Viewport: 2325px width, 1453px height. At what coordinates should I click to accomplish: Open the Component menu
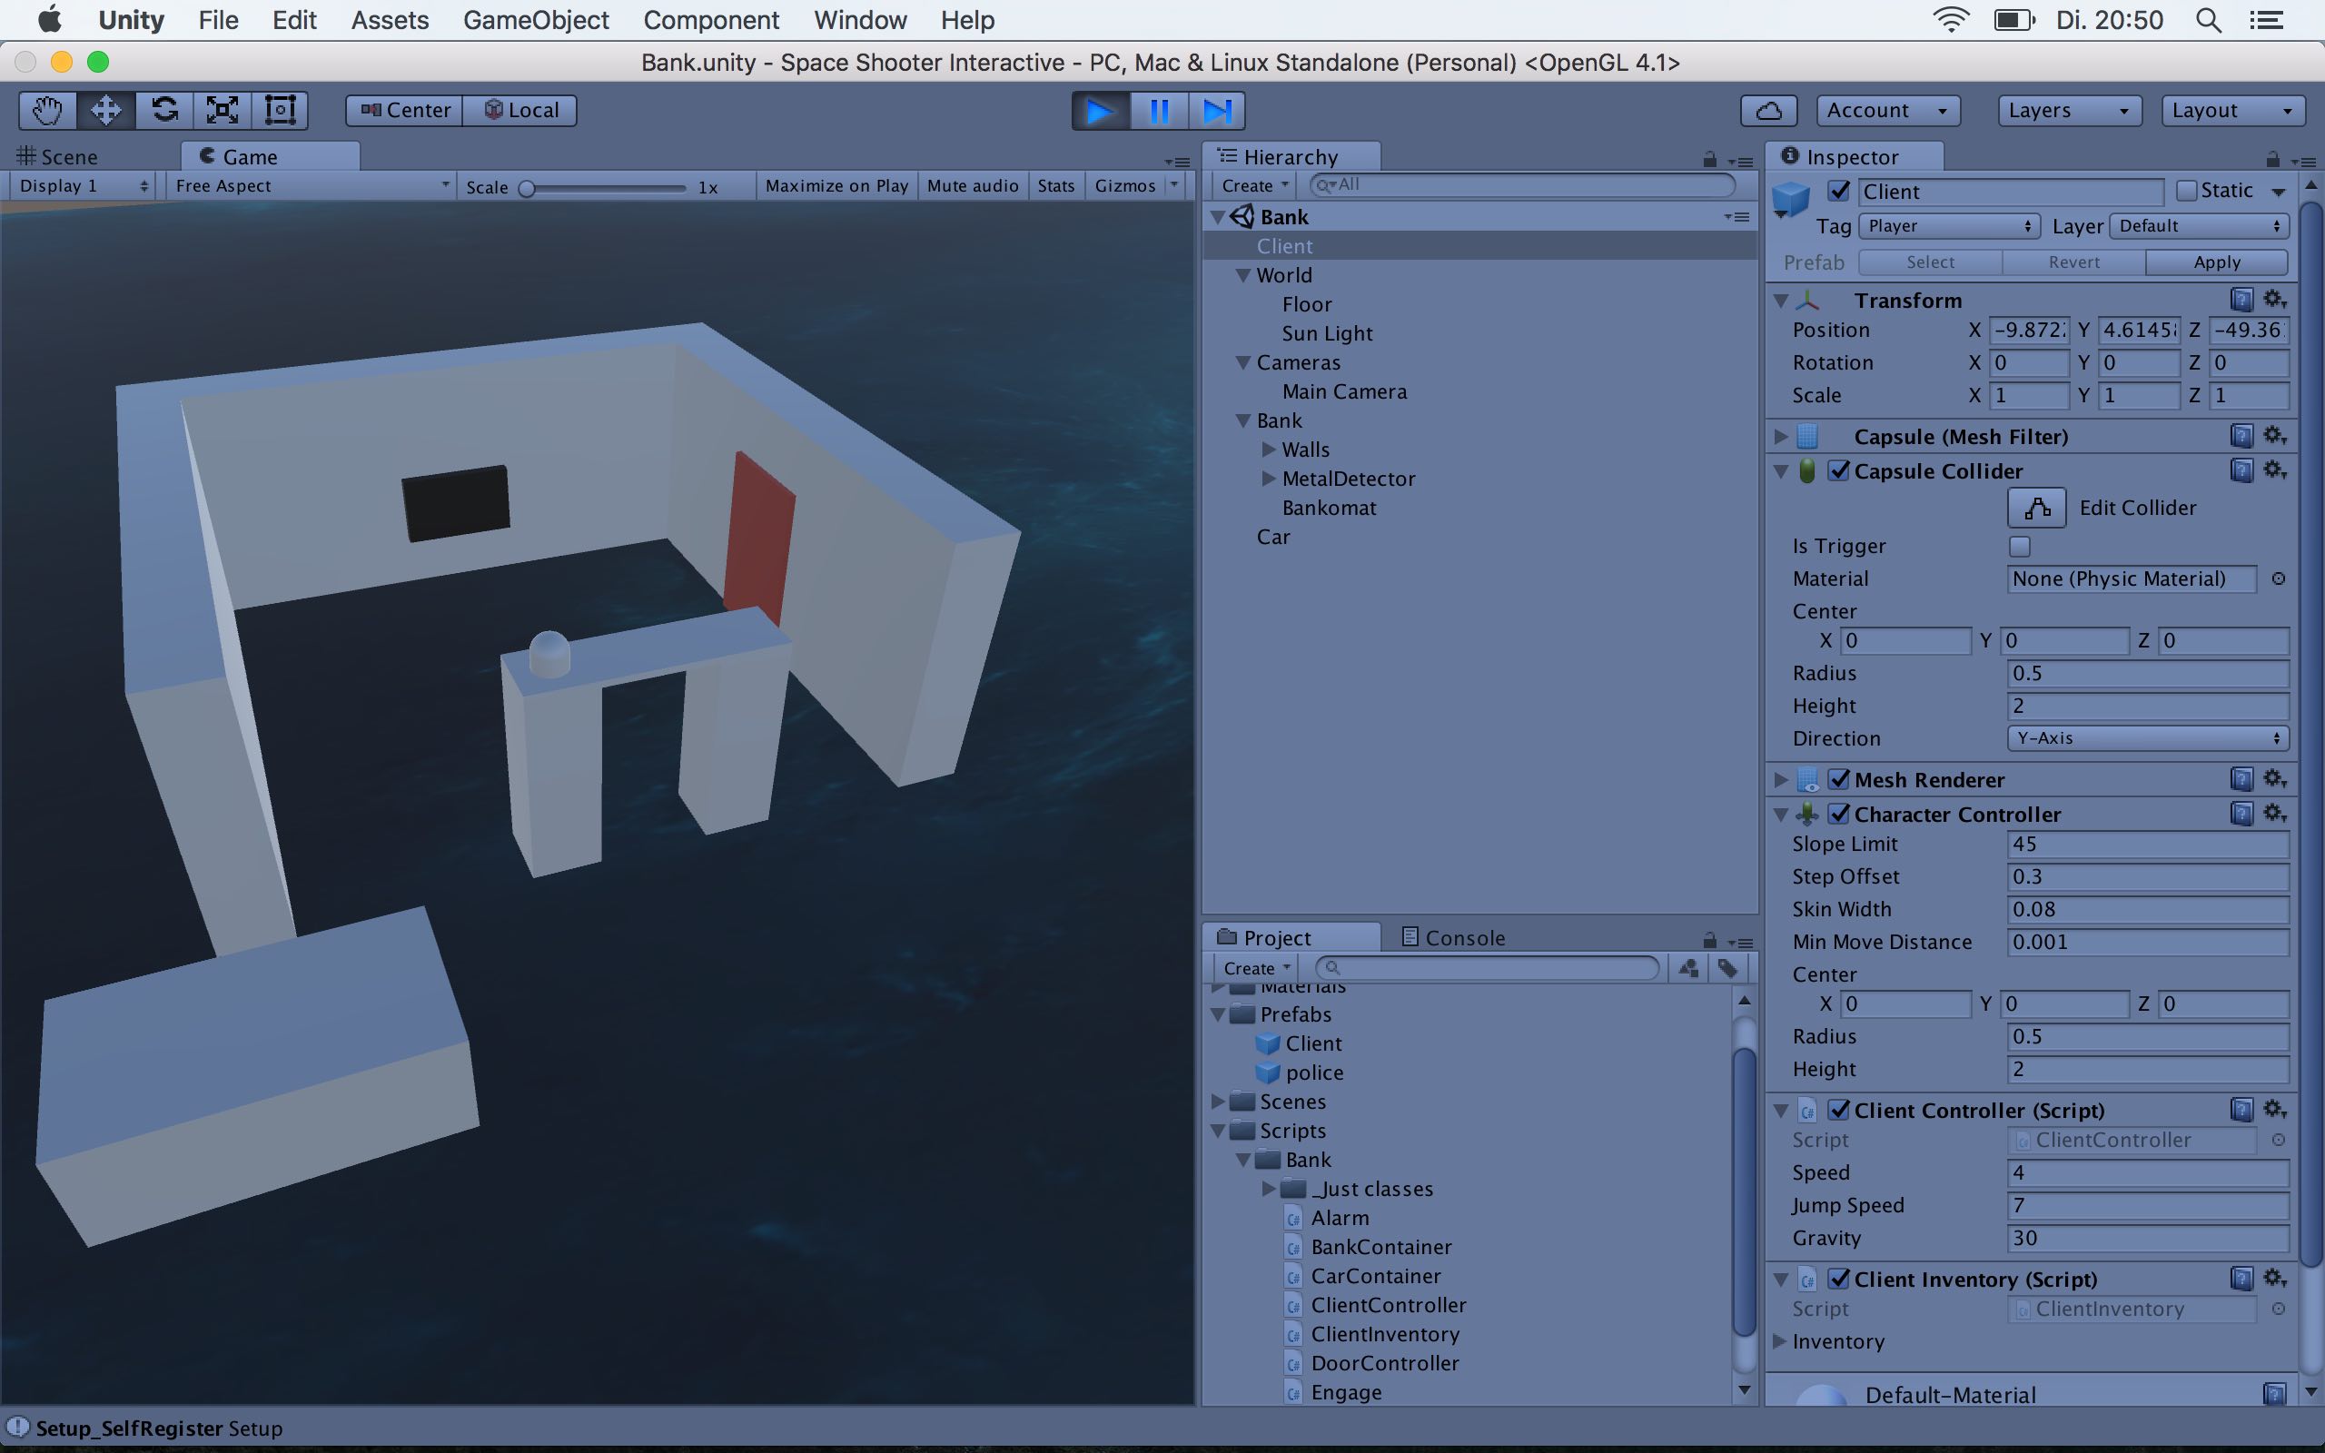(711, 20)
